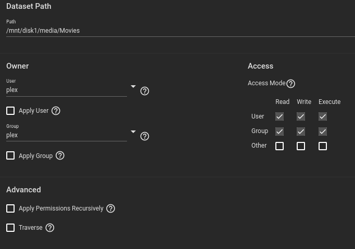This screenshot has height=249, width=355.
Task: Enable the Apply Group checkbox
Action: click(x=10, y=156)
